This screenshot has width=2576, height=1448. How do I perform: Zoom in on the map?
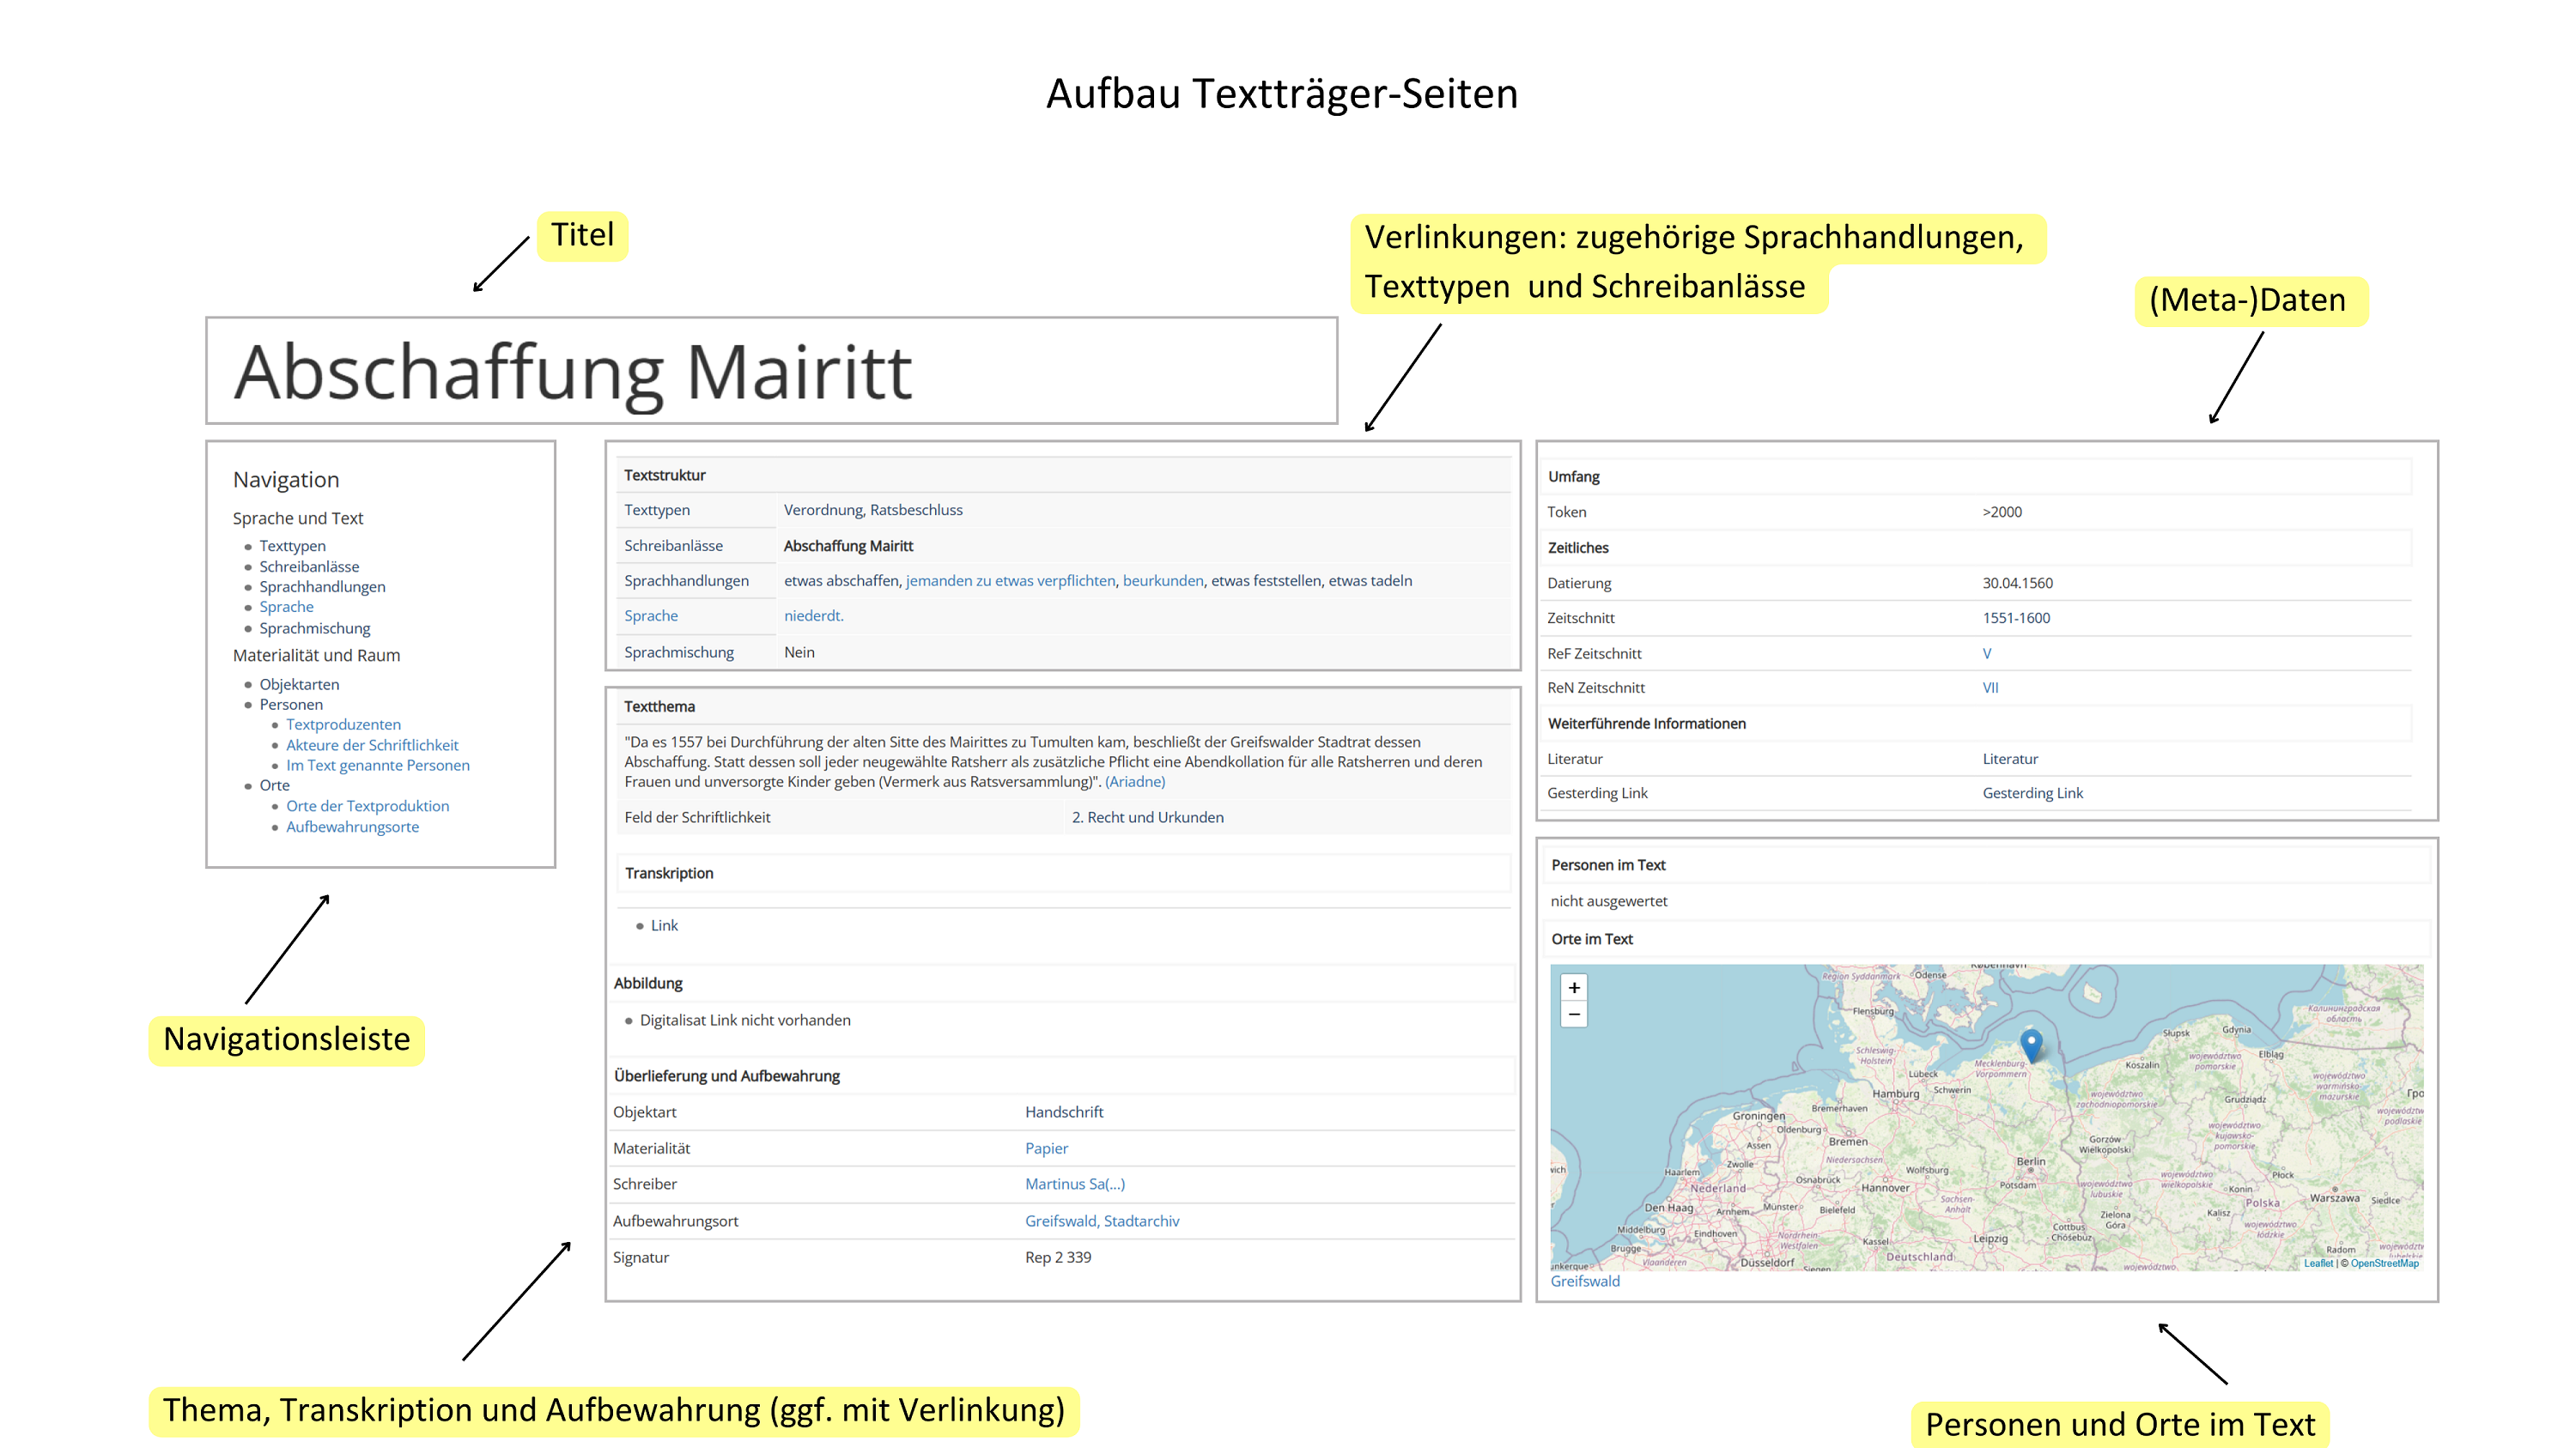pos(1574,987)
